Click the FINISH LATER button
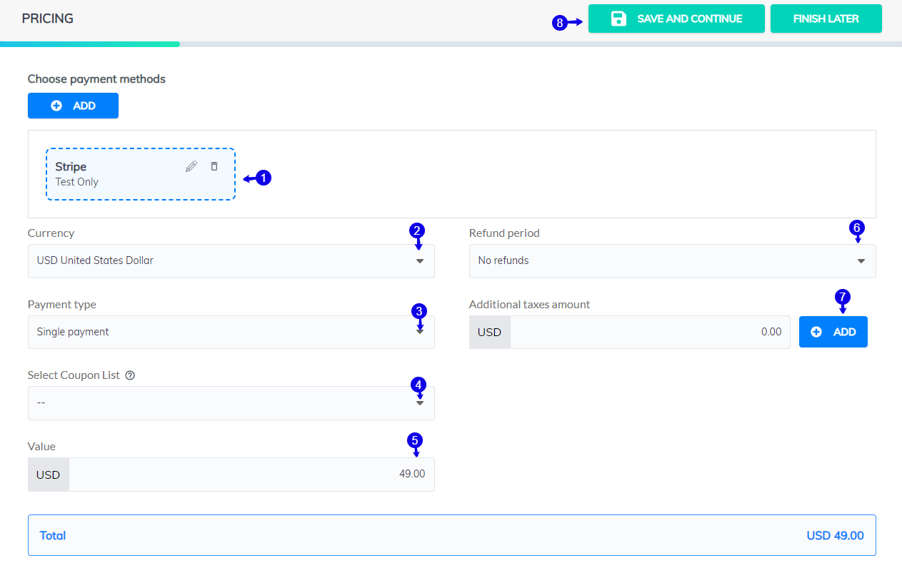902x568 pixels. point(826,19)
